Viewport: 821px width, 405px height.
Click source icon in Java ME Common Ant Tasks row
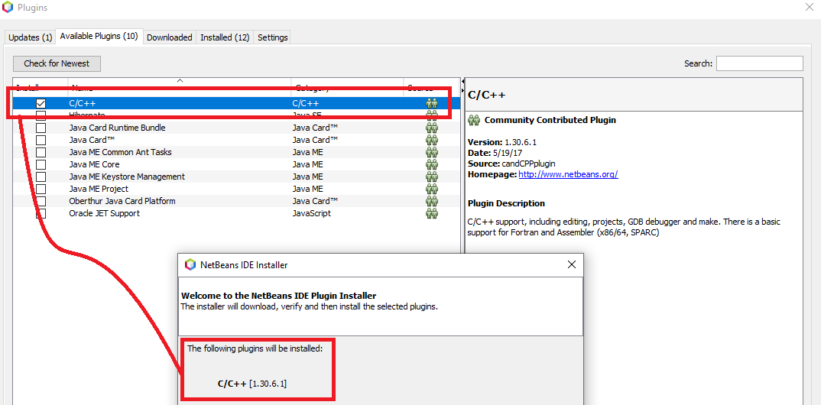[432, 152]
